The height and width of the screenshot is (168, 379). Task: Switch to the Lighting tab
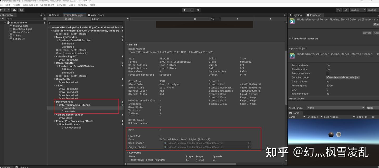coord(295,15)
